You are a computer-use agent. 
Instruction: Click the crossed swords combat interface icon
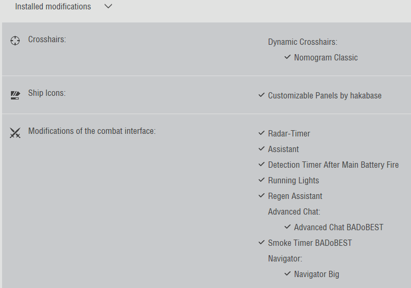[x=15, y=133]
